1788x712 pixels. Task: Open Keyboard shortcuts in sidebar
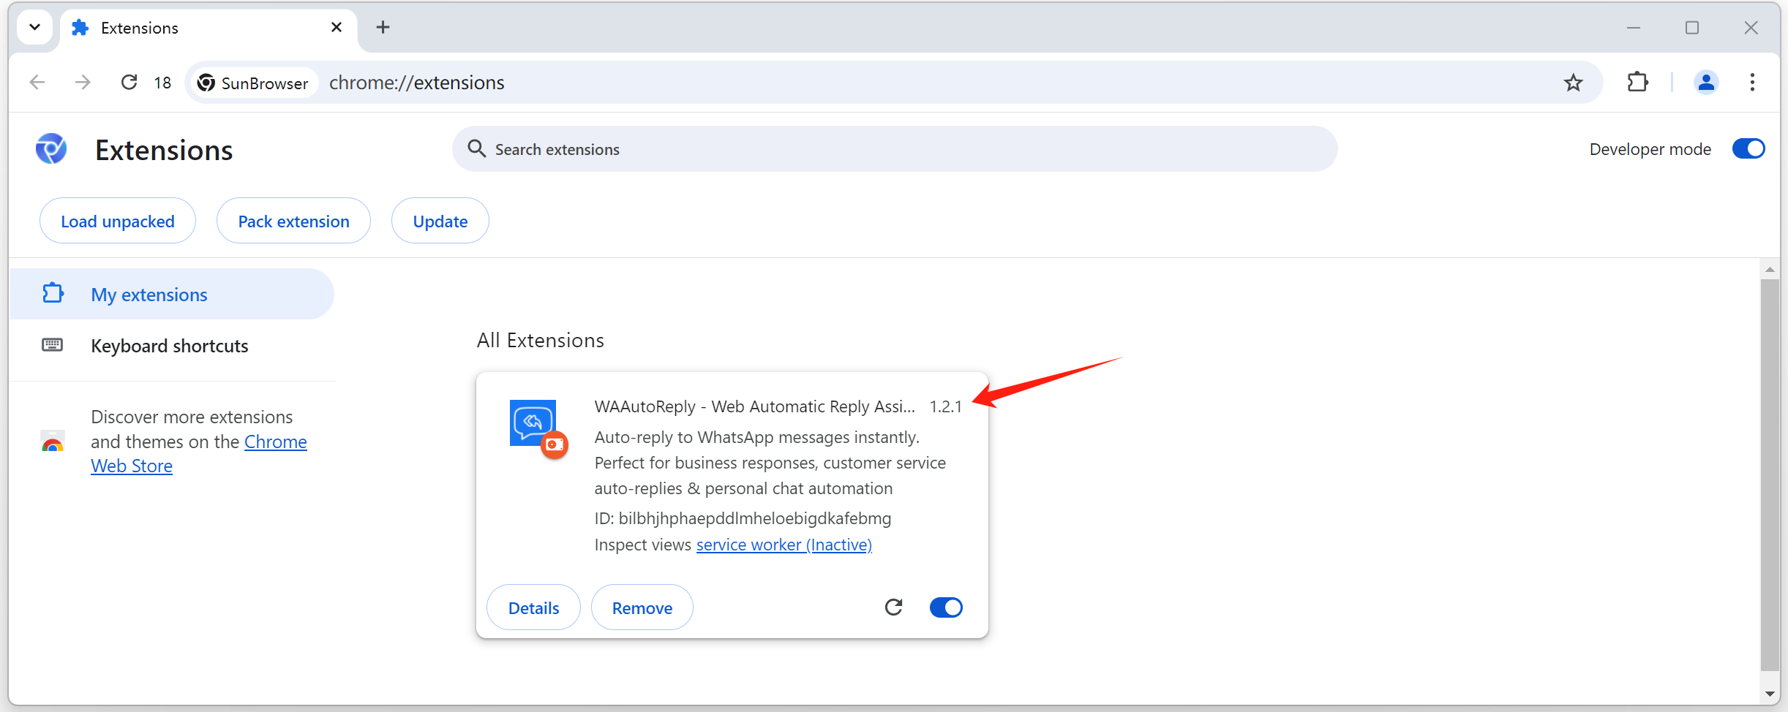(x=169, y=346)
